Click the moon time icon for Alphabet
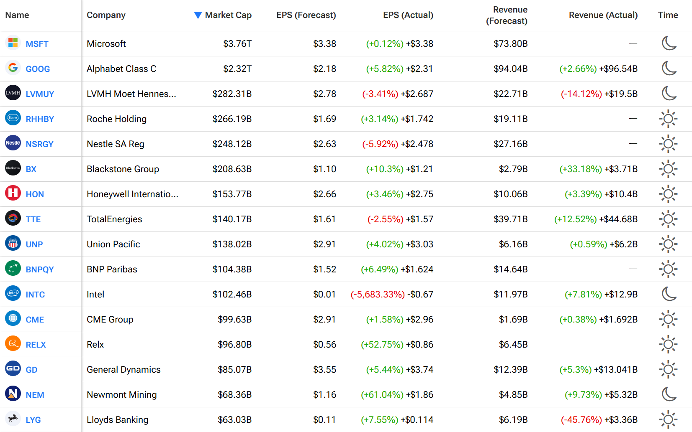 click(669, 68)
